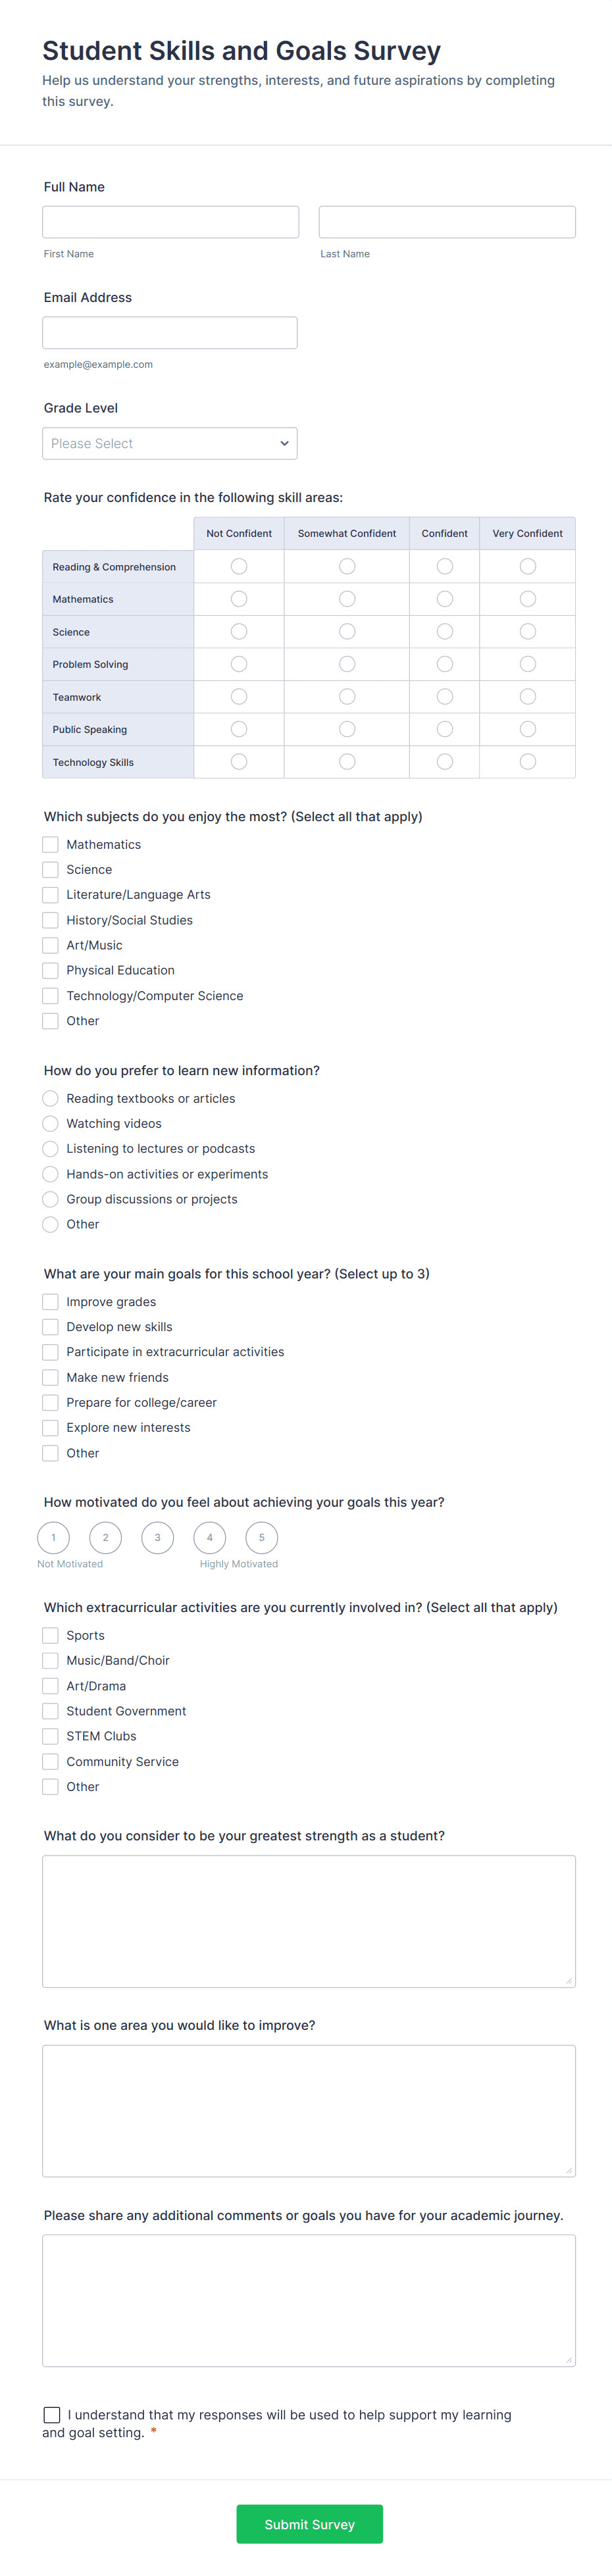Check the Improve grades goal
This screenshot has height=2576, width=612.
[50, 1301]
